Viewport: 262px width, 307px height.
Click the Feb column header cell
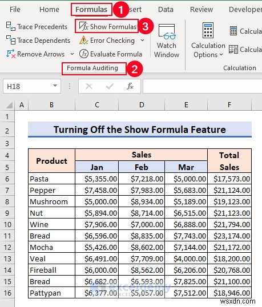[142, 167]
